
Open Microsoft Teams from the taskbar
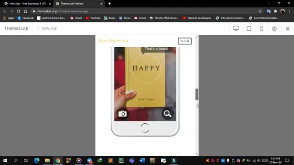[x=132, y=160]
